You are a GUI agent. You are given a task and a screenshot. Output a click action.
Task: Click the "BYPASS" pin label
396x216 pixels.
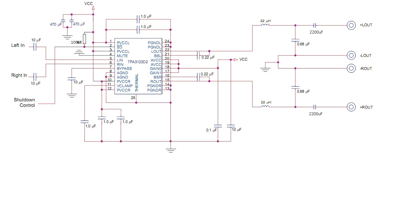[124, 69]
